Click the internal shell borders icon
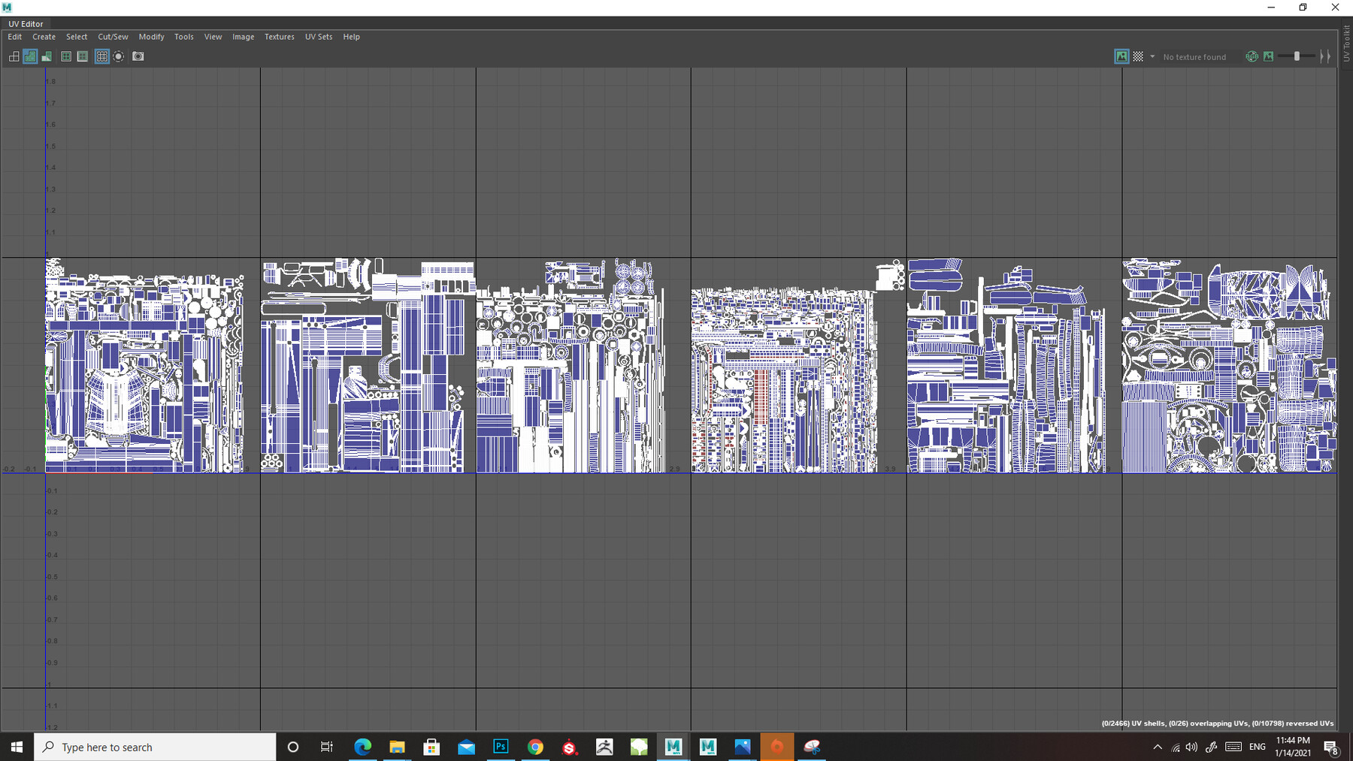The height and width of the screenshot is (761, 1353). point(83,56)
